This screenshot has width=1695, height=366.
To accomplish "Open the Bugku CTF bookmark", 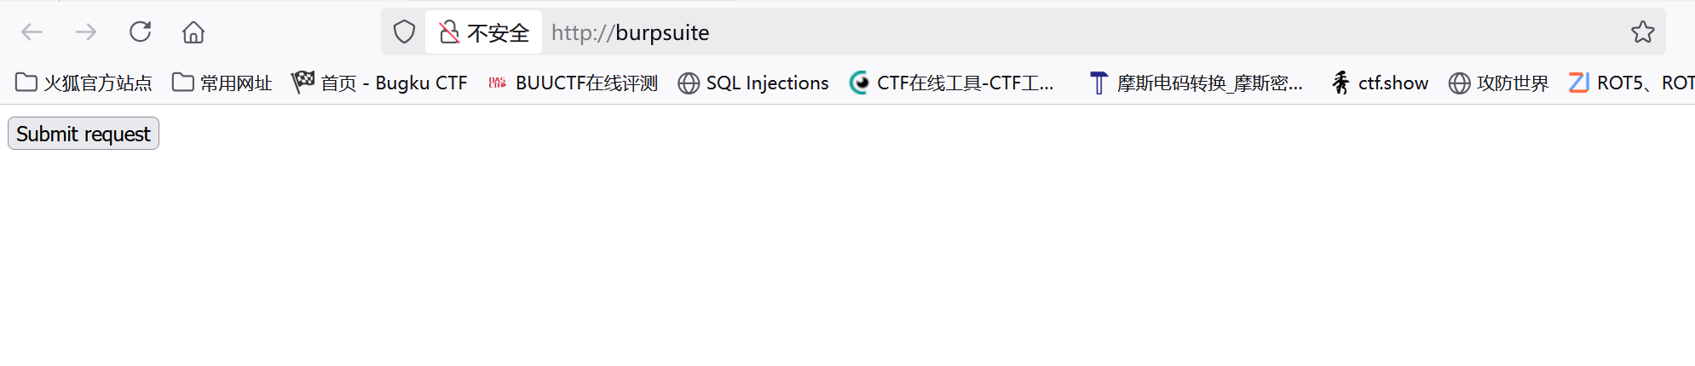I will 380,83.
